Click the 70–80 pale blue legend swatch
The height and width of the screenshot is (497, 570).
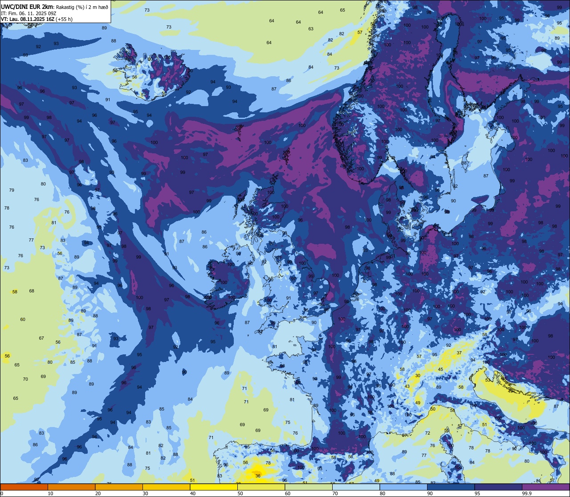pos(356,487)
